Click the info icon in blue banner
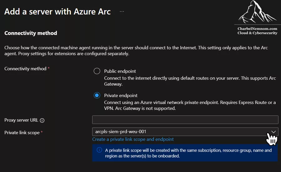This screenshot has width=281, height=172. (x=99, y=150)
